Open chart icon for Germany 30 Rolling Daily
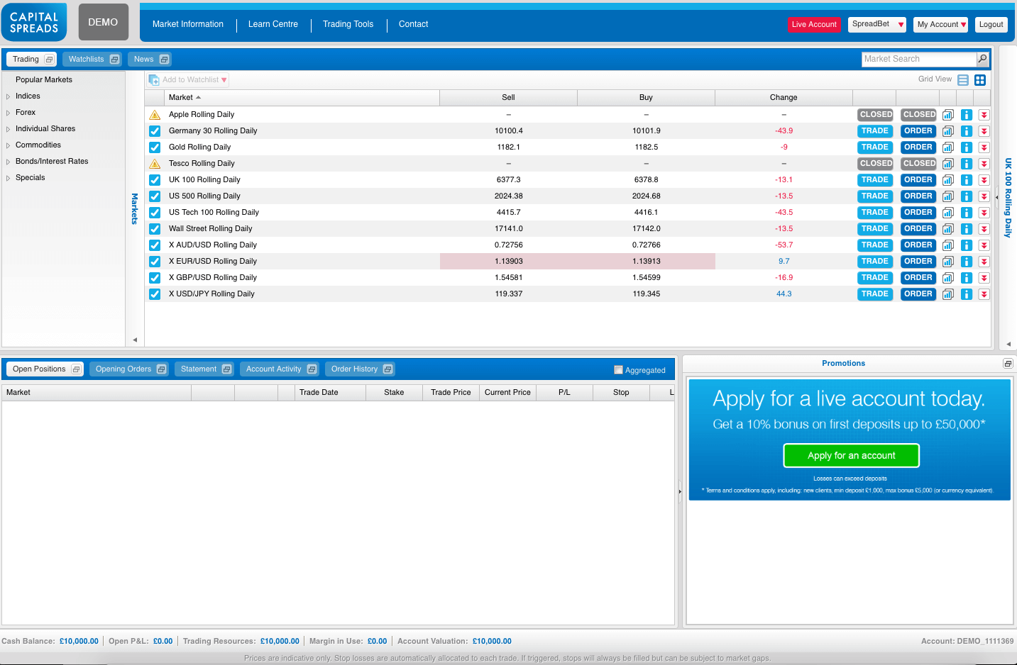1017x665 pixels. pyautogui.click(x=947, y=131)
